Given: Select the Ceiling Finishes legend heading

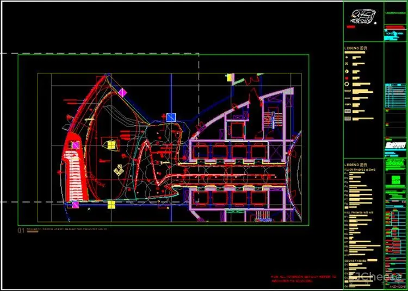Looking at the screenshot, I should [x=356, y=260].
